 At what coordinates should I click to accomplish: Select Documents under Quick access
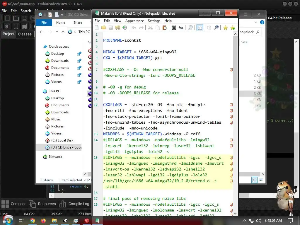pyautogui.click(x=60, y=68)
